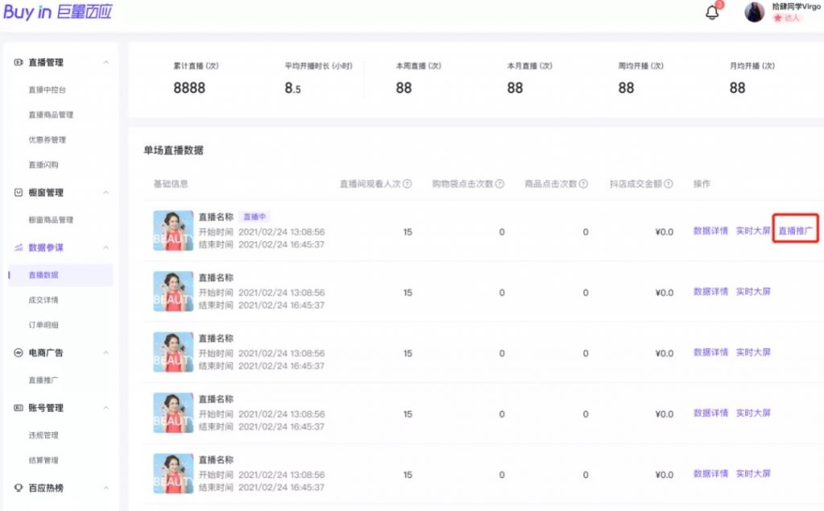Collapse the 数据参谋 sidebar section
The width and height of the screenshot is (824, 511).
pos(106,248)
